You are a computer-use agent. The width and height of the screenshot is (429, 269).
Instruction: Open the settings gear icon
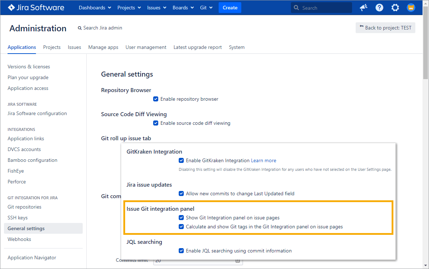[x=395, y=8]
